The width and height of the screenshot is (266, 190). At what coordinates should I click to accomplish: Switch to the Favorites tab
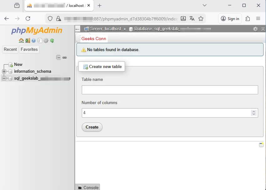pos(29,49)
